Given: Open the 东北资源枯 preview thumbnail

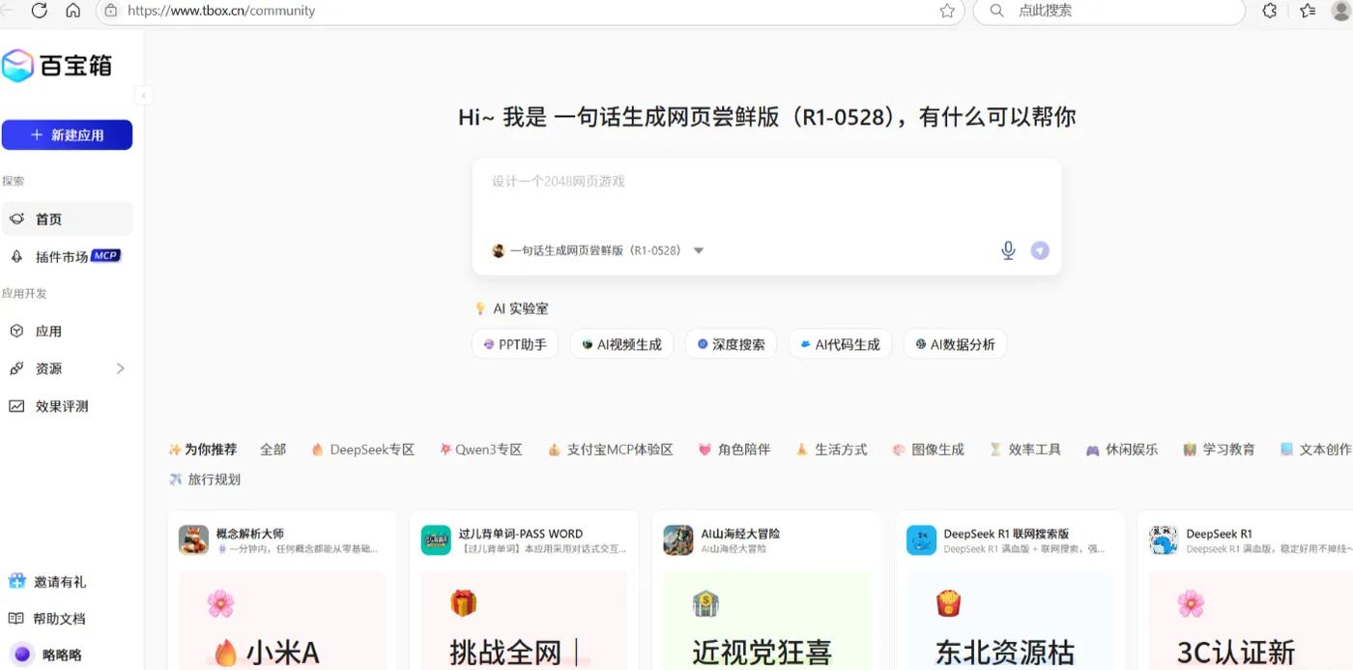Looking at the screenshot, I should click(x=1010, y=621).
